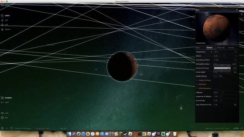This screenshot has height=137, width=244.
Task: Click the standard mode icon
Action: coord(2,98)
